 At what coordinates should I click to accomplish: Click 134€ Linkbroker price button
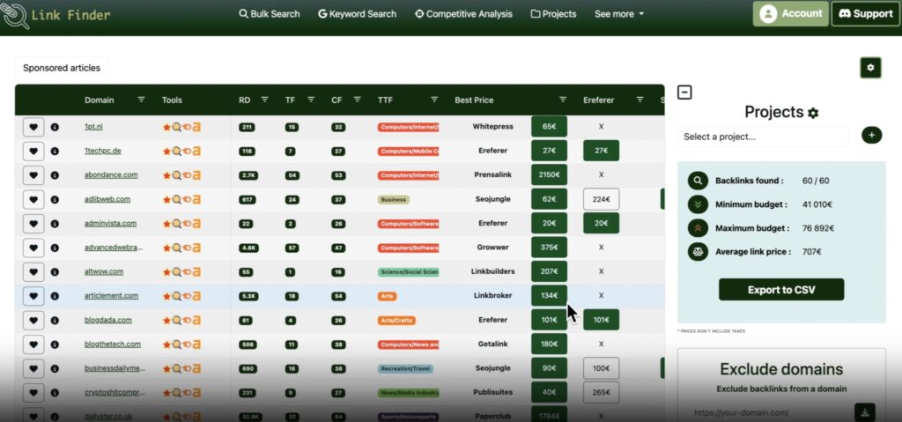[550, 296]
